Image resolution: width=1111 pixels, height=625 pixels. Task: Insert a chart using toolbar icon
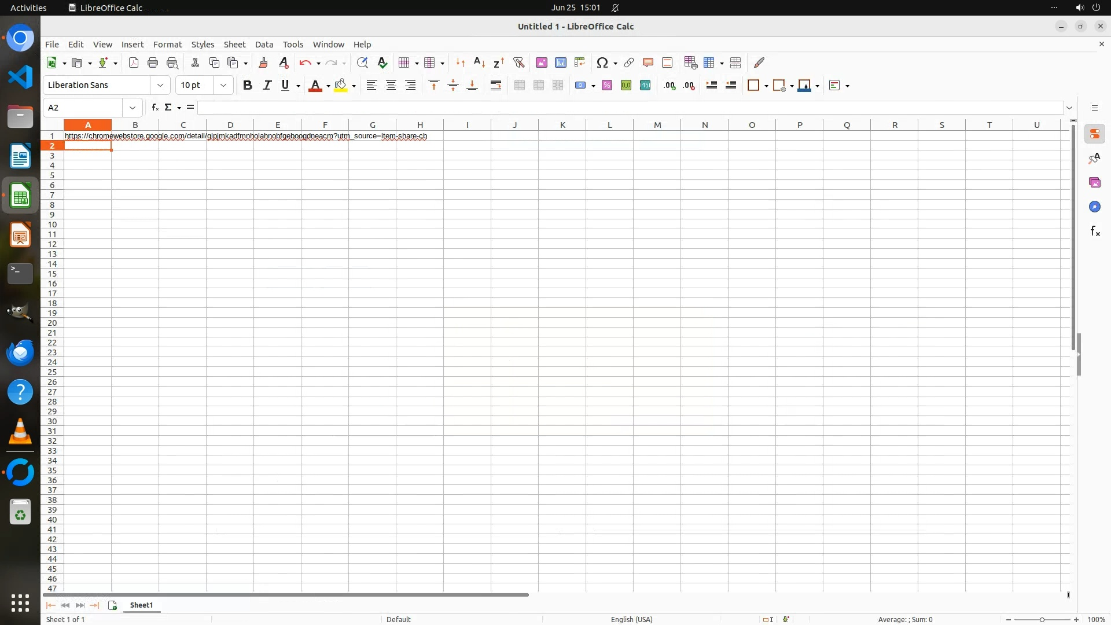(x=560, y=62)
